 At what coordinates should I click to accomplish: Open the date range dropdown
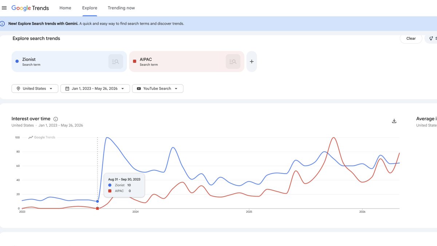pos(95,89)
